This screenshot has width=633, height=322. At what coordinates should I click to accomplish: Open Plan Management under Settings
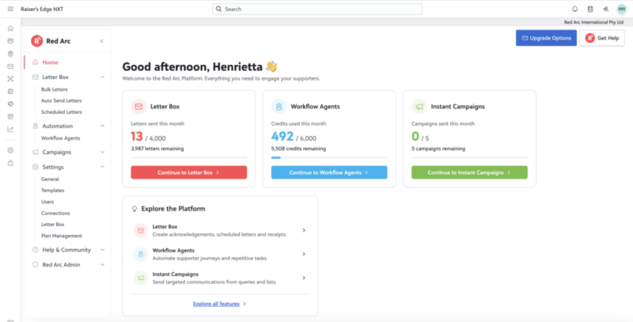tap(62, 236)
